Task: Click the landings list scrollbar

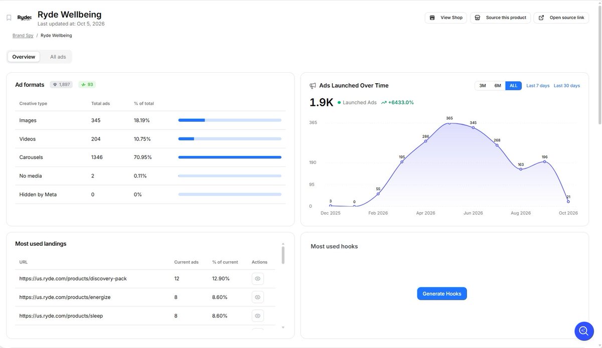Action: pos(283,255)
